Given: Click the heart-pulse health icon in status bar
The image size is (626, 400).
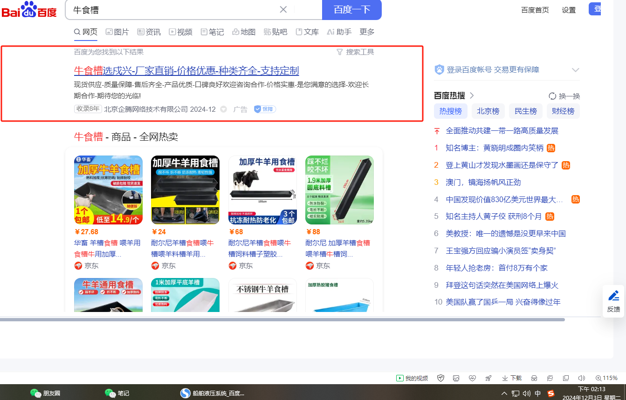Looking at the screenshot, I should click(472, 378).
